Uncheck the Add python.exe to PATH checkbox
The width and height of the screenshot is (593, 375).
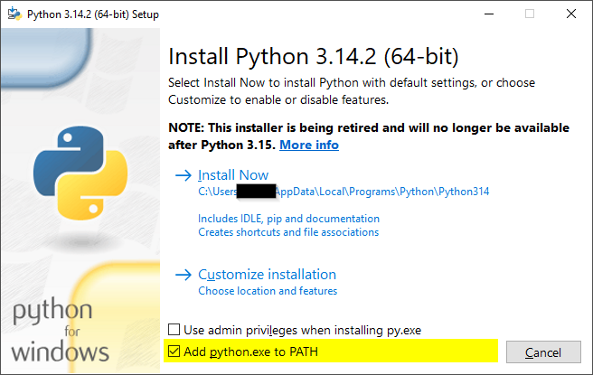coord(175,351)
